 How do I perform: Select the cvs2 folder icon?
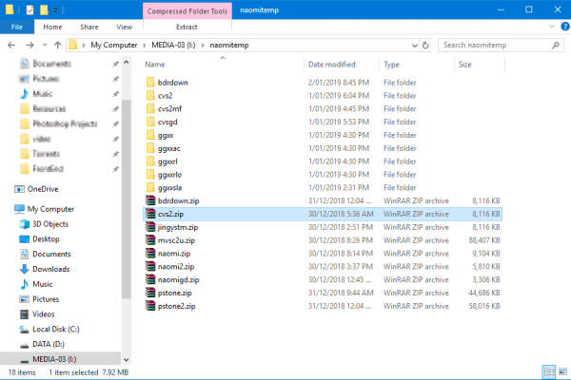pos(150,95)
